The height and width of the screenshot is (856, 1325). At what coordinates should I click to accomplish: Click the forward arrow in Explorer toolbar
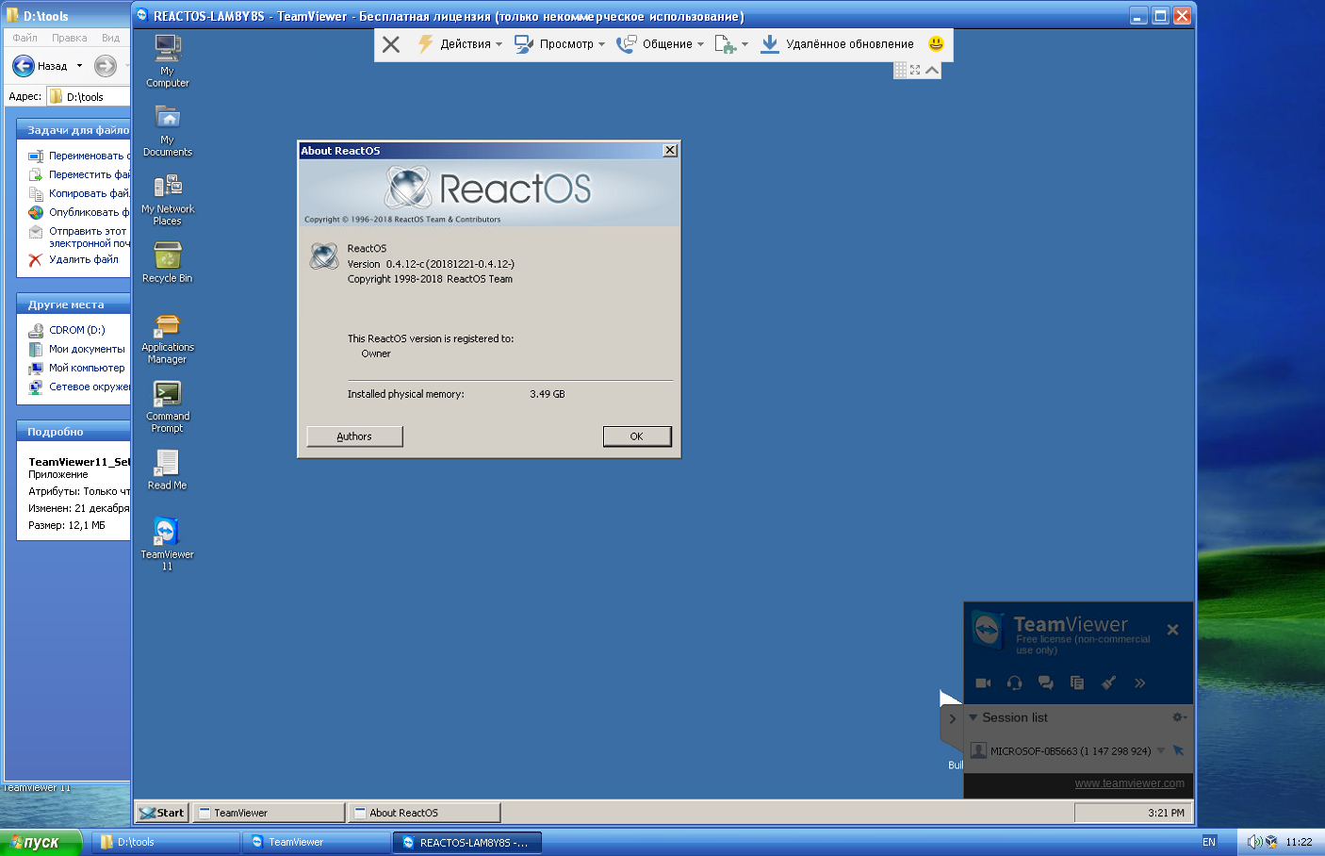pyautogui.click(x=106, y=66)
